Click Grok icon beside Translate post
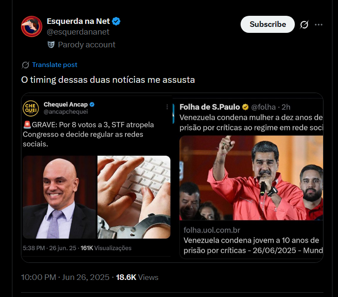 (26, 65)
